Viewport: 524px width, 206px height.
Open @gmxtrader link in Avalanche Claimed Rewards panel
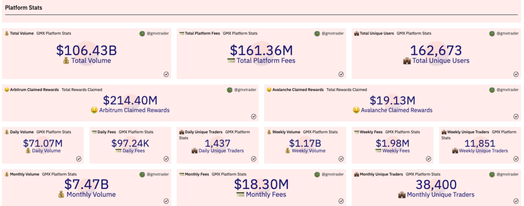tap(508, 90)
